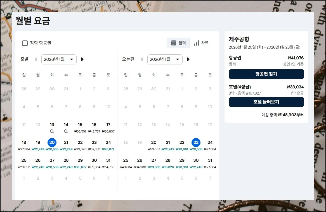The width and height of the screenshot is (326, 212).
Task: Go to next month in 오는편 calendar
Action: point(188,59)
